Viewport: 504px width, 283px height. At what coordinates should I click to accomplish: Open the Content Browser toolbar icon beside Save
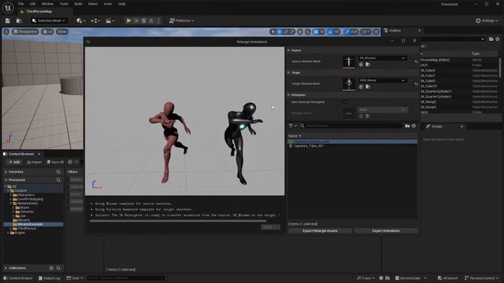coord(19,21)
